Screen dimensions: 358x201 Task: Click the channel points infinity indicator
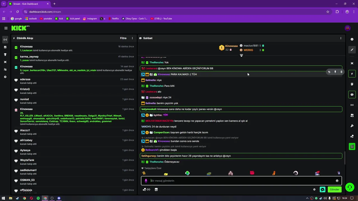click(x=146, y=190)
